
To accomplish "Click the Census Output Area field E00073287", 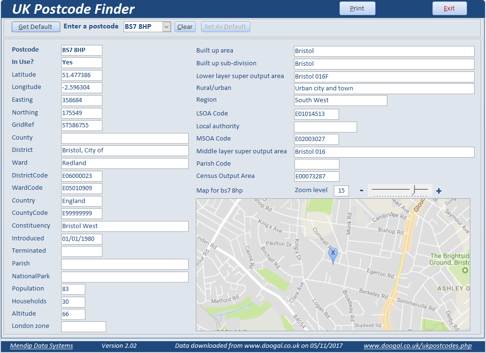I will (316, 176).
